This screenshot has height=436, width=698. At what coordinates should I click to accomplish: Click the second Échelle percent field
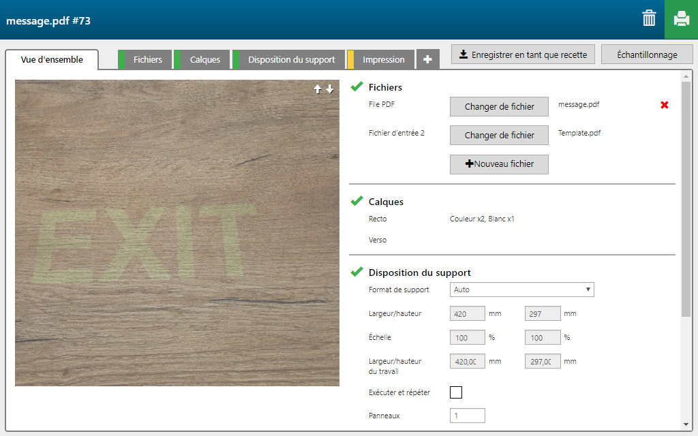click(543, 337)
